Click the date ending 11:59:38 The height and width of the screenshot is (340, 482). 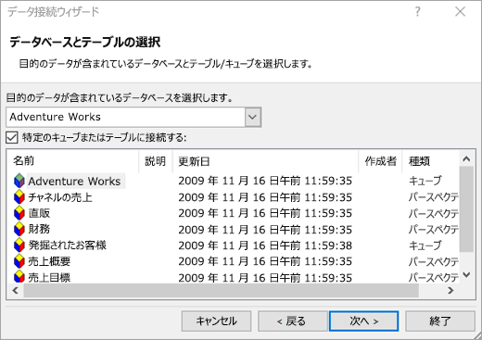[x=265, y=246]
